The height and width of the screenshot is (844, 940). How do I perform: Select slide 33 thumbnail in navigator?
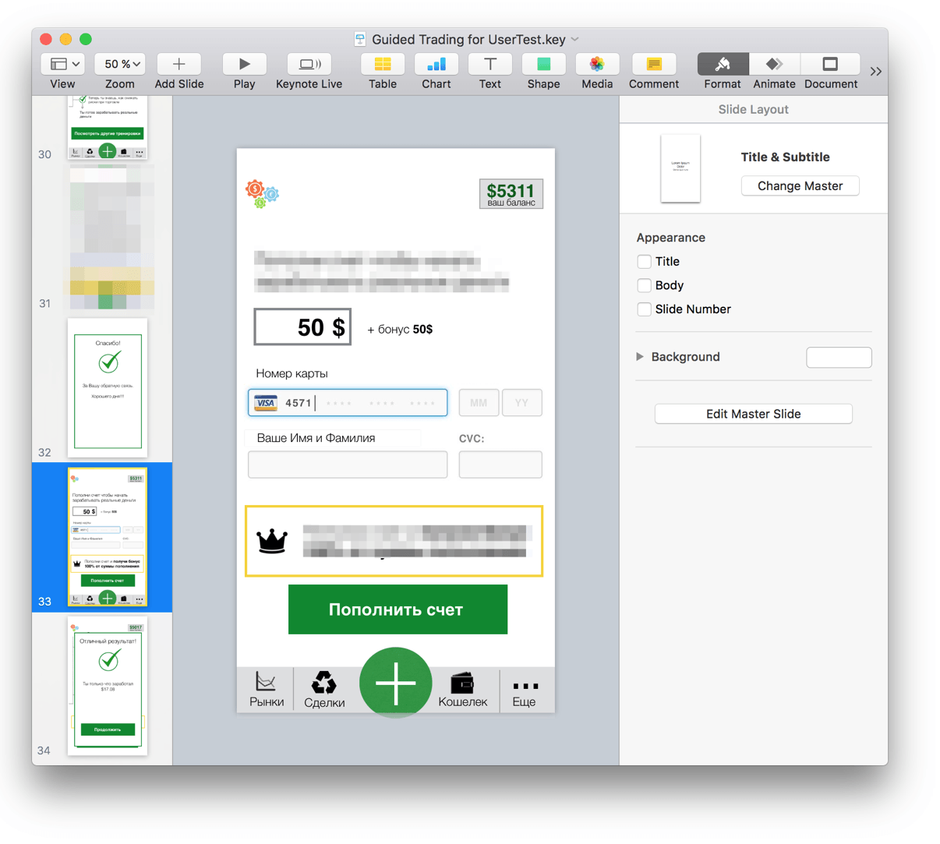(108, 537)
